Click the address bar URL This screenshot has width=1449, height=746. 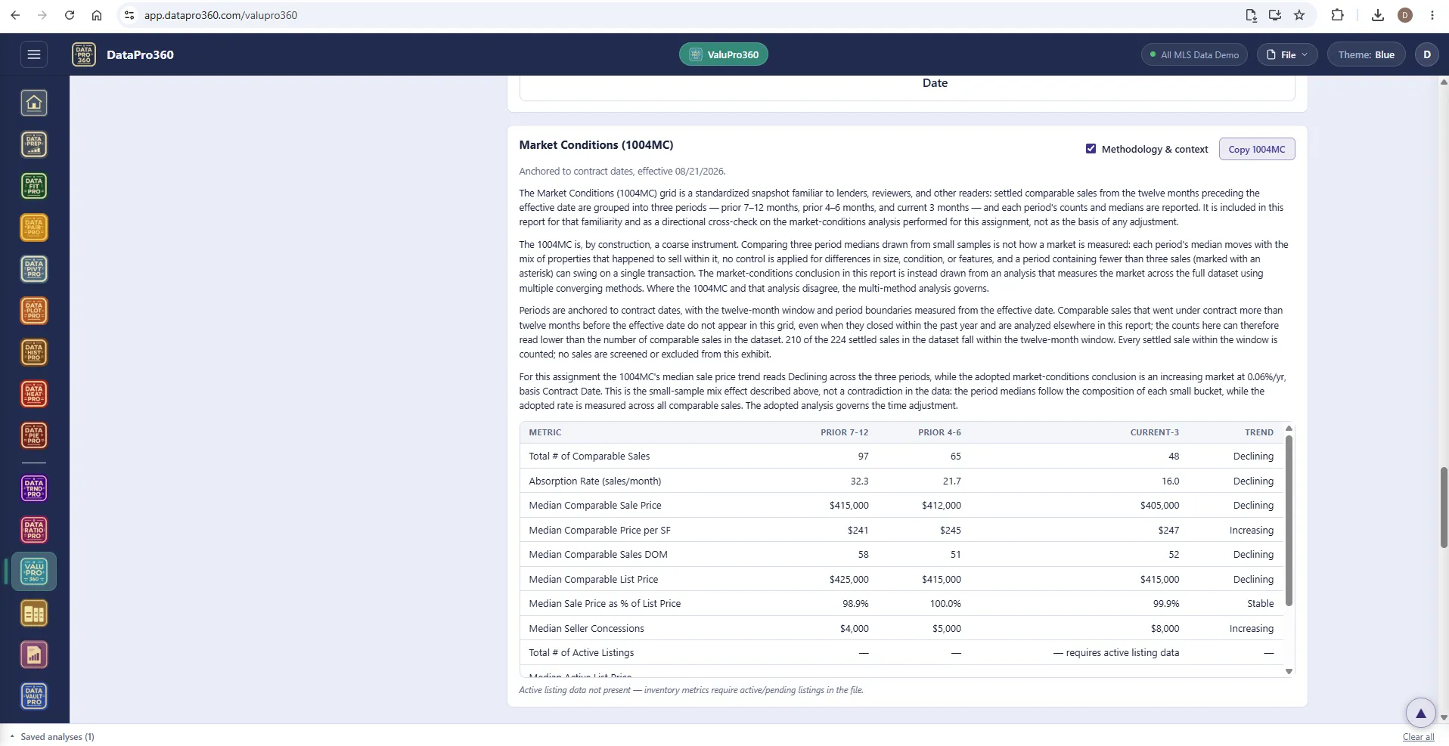tap(221, 15)
